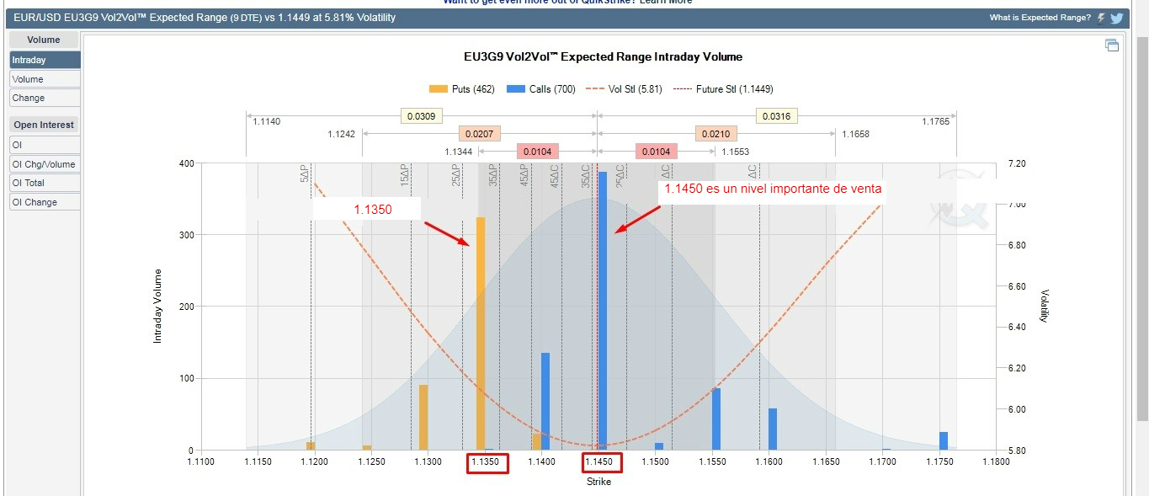The image size is (1149, 496).
Task: Select the Intraday volume view
Action: 45,60
